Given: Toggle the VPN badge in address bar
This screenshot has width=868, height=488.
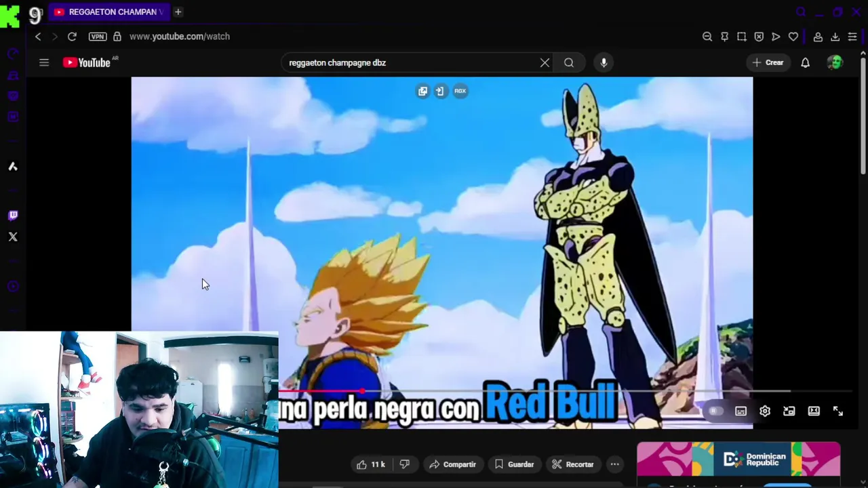Looking at the screenshot, I should 98,37.
